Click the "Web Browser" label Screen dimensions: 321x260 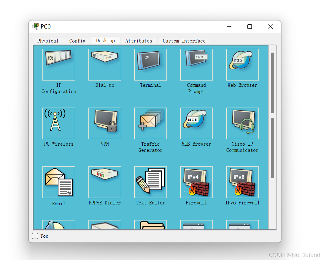click(x=242, y=85)
